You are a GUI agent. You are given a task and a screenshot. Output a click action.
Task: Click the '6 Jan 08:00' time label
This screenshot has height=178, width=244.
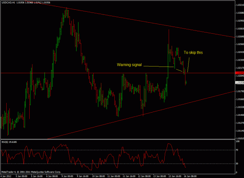click(52, 176)
